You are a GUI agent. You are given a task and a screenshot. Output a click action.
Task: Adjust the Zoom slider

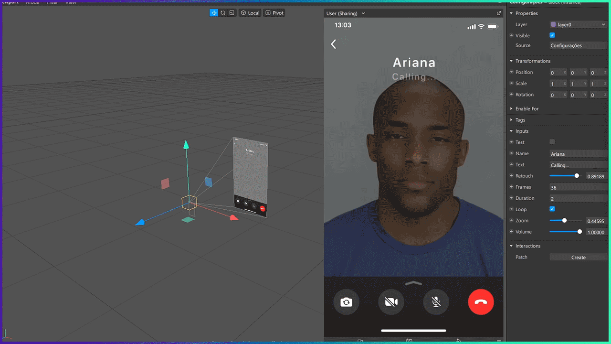point(565,221)
